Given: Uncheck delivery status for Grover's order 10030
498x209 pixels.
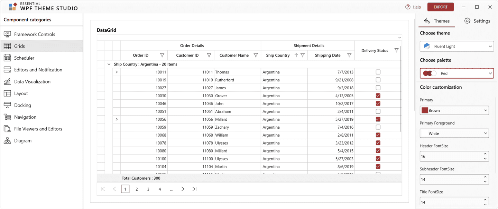Looking at the screenshot, I should click(378, 96).
